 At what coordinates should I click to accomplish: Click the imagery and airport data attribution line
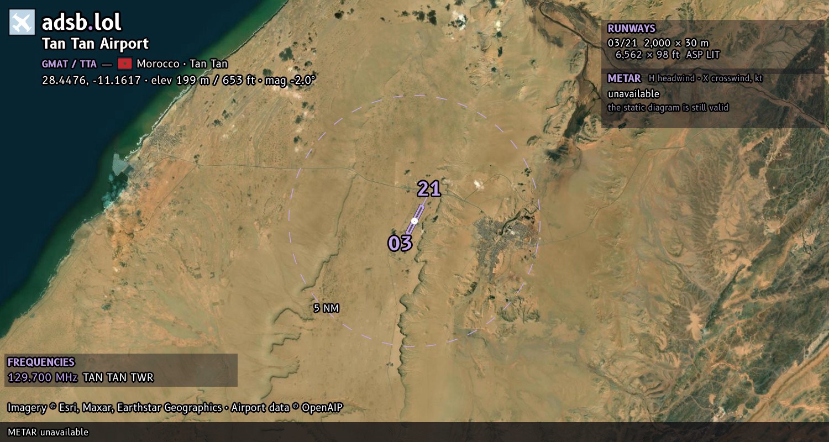(x=175, y=408)
